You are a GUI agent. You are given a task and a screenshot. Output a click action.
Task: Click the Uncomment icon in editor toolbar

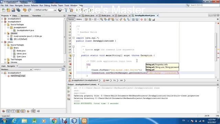154,19
